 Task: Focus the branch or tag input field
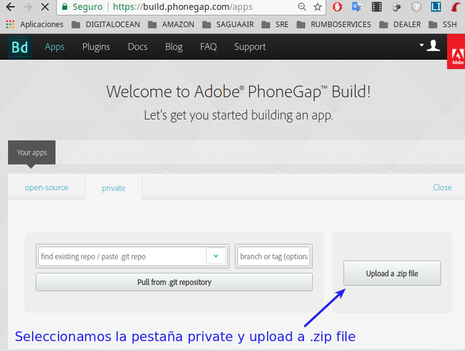click(274, 256)
